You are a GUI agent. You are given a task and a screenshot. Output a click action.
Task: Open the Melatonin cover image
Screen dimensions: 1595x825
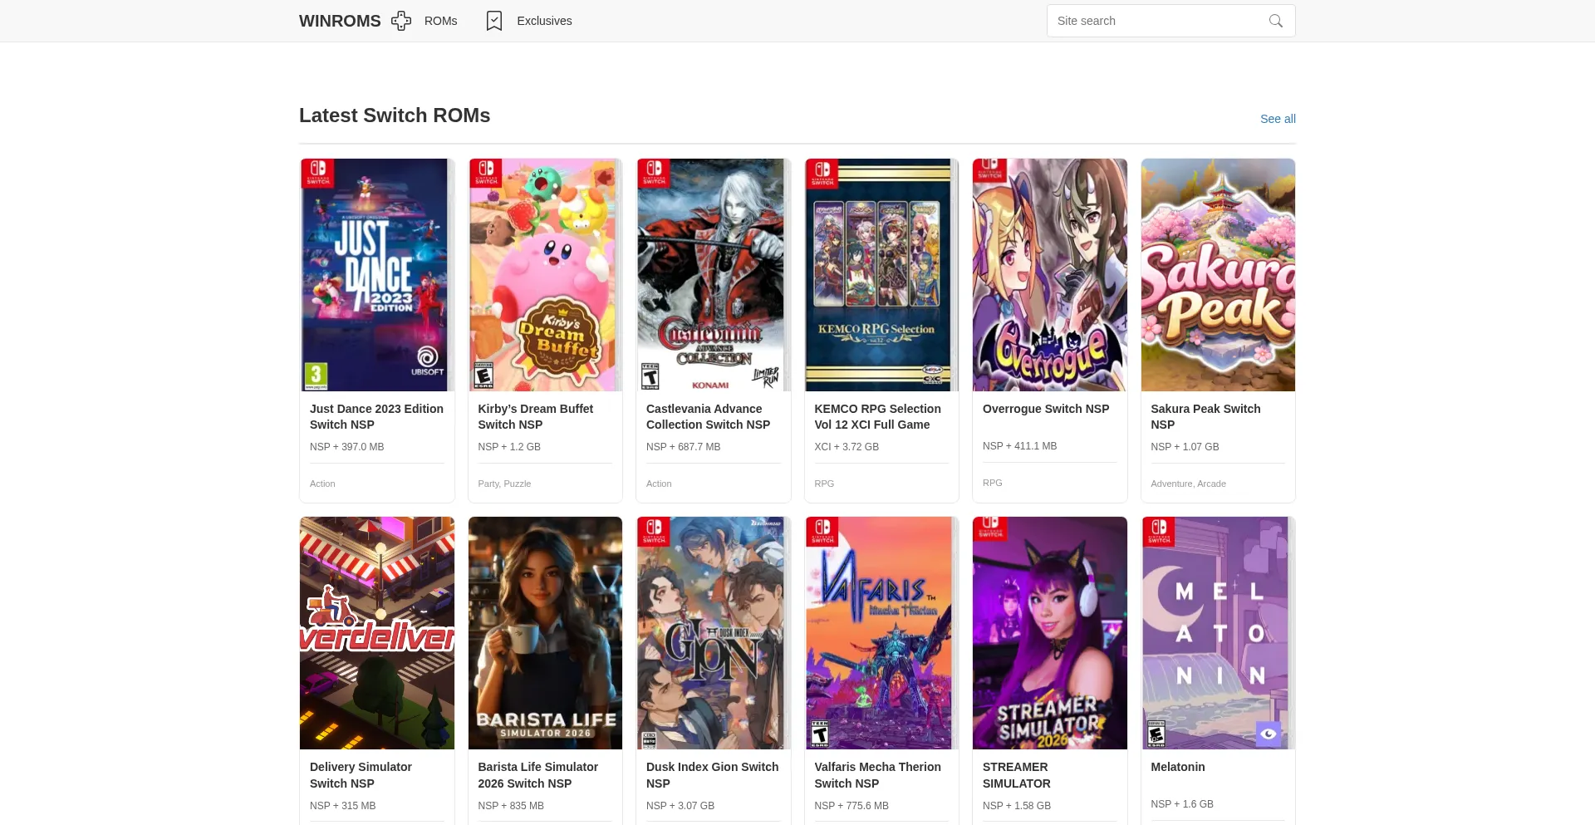point(1218,633)
